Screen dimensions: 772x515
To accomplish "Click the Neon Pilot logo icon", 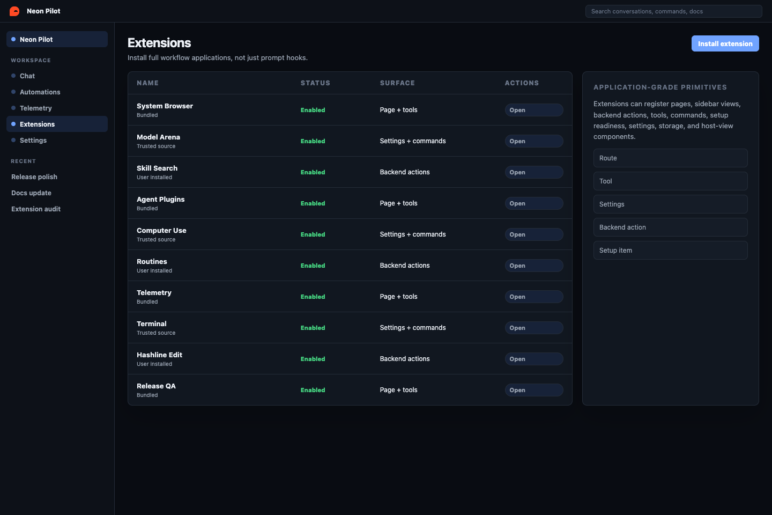I will click(14, 11).
